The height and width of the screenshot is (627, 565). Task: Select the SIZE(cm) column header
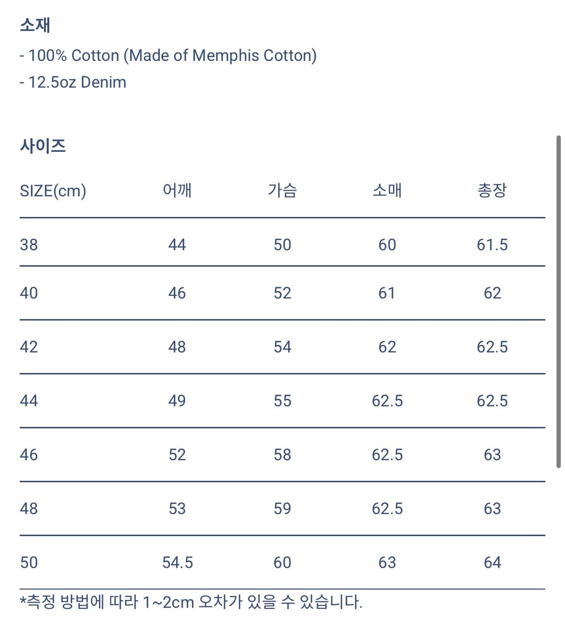(x=53, y=191)
